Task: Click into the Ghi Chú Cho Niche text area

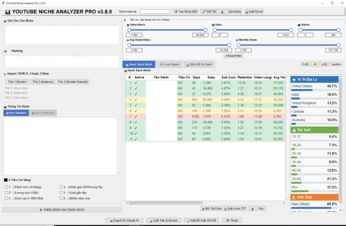Action: [x=62, y=35]
